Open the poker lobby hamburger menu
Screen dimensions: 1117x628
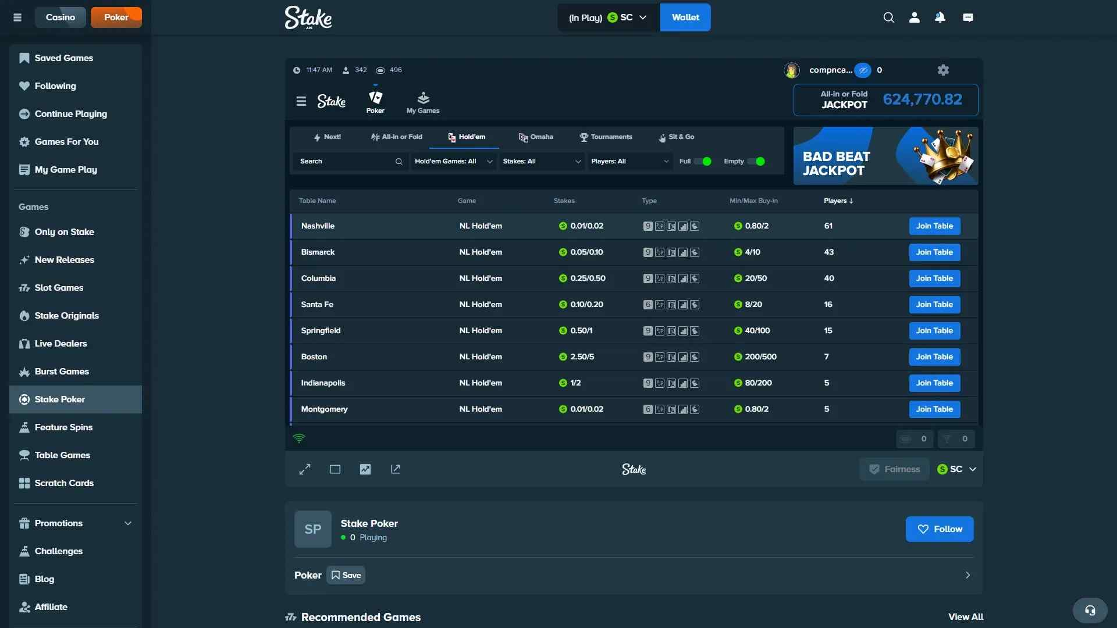coord(301,101)
